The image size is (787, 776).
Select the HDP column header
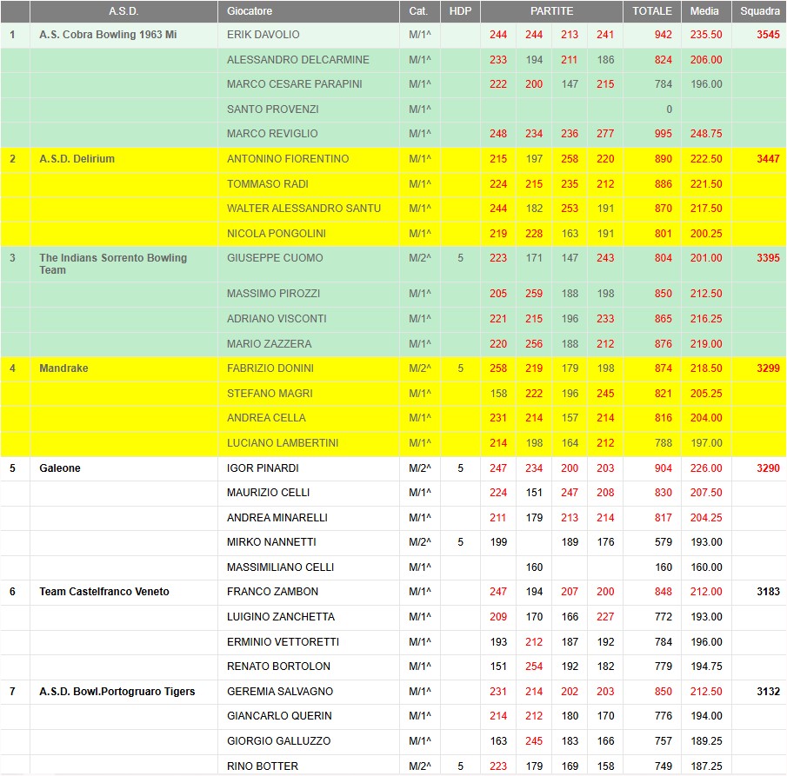tap(460, 11)
